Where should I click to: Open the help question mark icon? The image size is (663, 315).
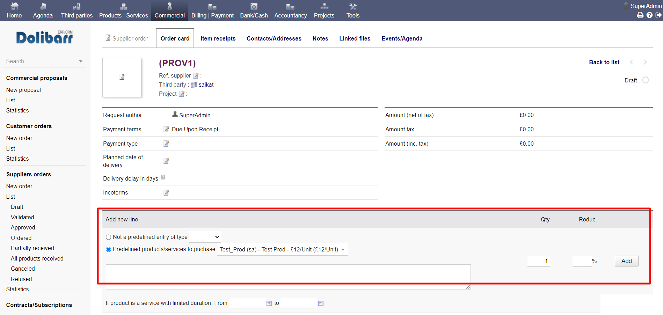point(649,15)
